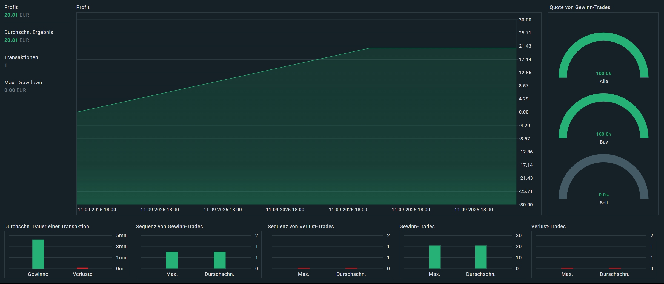
Task: Click the Quote von Gewinn-Trades heading
Action: tap(580, 7)
